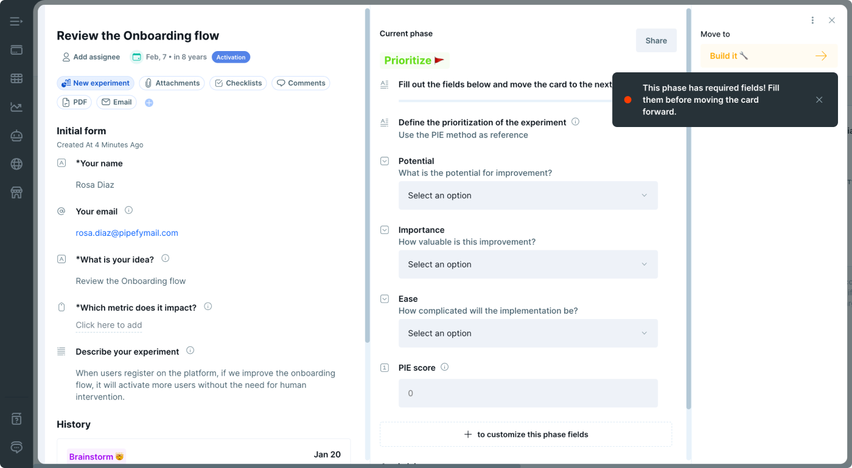Screen dimensions: 852x468
Task: Select the Database table icon in sidebar
Action: (x=16, y=78)
